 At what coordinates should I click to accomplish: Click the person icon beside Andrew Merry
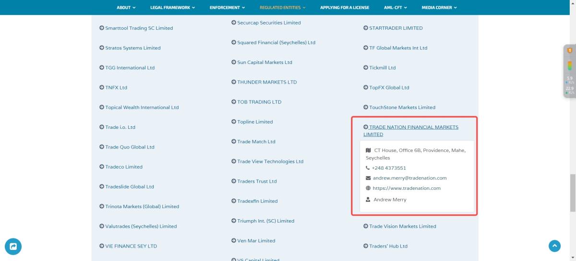tap(368, 199)
